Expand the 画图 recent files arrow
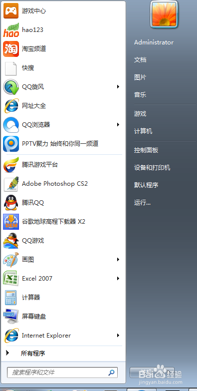The image size is (197, 391). click(x=118, y=260)
